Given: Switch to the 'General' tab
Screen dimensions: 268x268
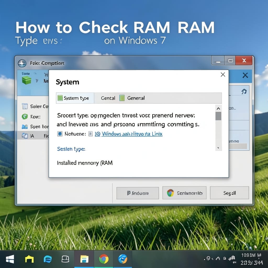Looking at the screenshot, I should pyautogui.click(x=132, y=98).
